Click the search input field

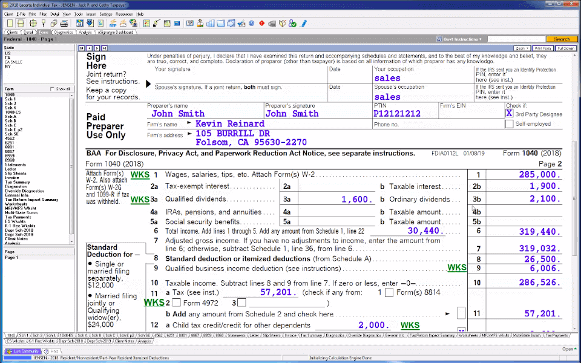tap(516, 39)
